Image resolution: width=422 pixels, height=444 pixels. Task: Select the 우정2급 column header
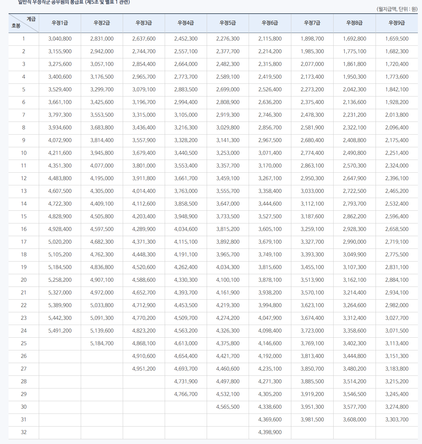point(102,23)
